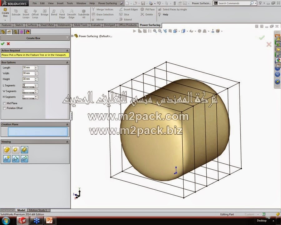Collapse the Viewing section
The height and width of the screenshot is (225, 281).
pos(67,142)
